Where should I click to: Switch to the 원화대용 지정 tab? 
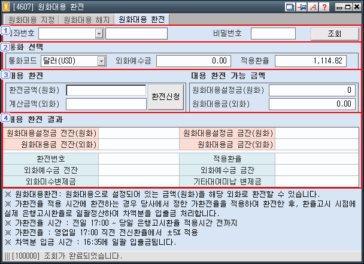[31, 20]
